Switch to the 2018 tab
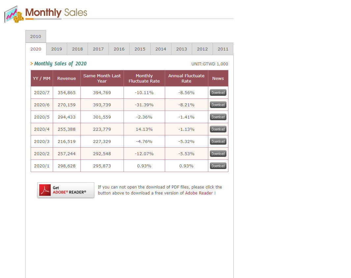Image resolution: width=351 pixels, height=278 pixels. 77,49
